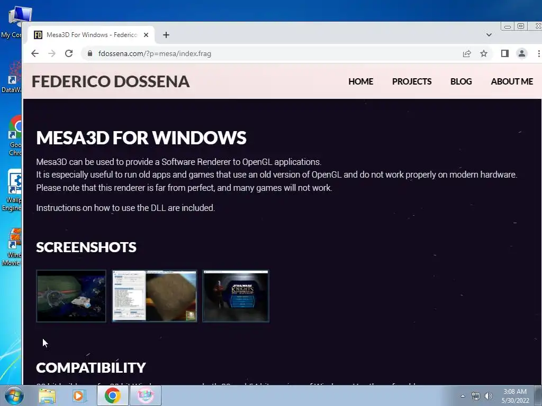Click the COMPATIBILITY heading

pos(91,368)
